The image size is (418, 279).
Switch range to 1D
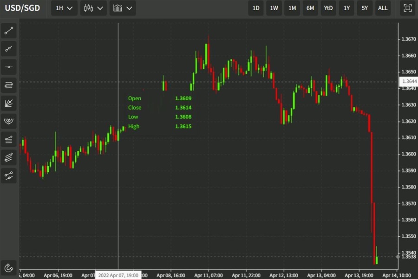point(256,8)
